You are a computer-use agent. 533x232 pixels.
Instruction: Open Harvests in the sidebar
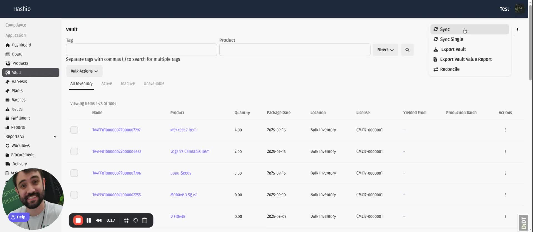tap(16, 82)
